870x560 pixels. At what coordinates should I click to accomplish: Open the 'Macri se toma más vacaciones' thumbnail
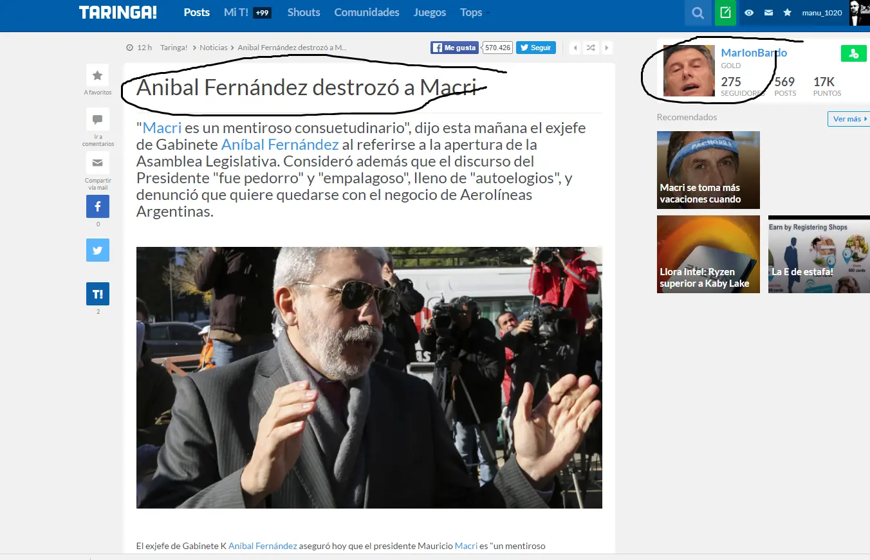[708, 170]
